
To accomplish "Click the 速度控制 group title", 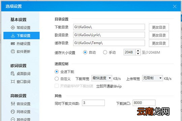I will pyautogui.click(x=62, y=64).
